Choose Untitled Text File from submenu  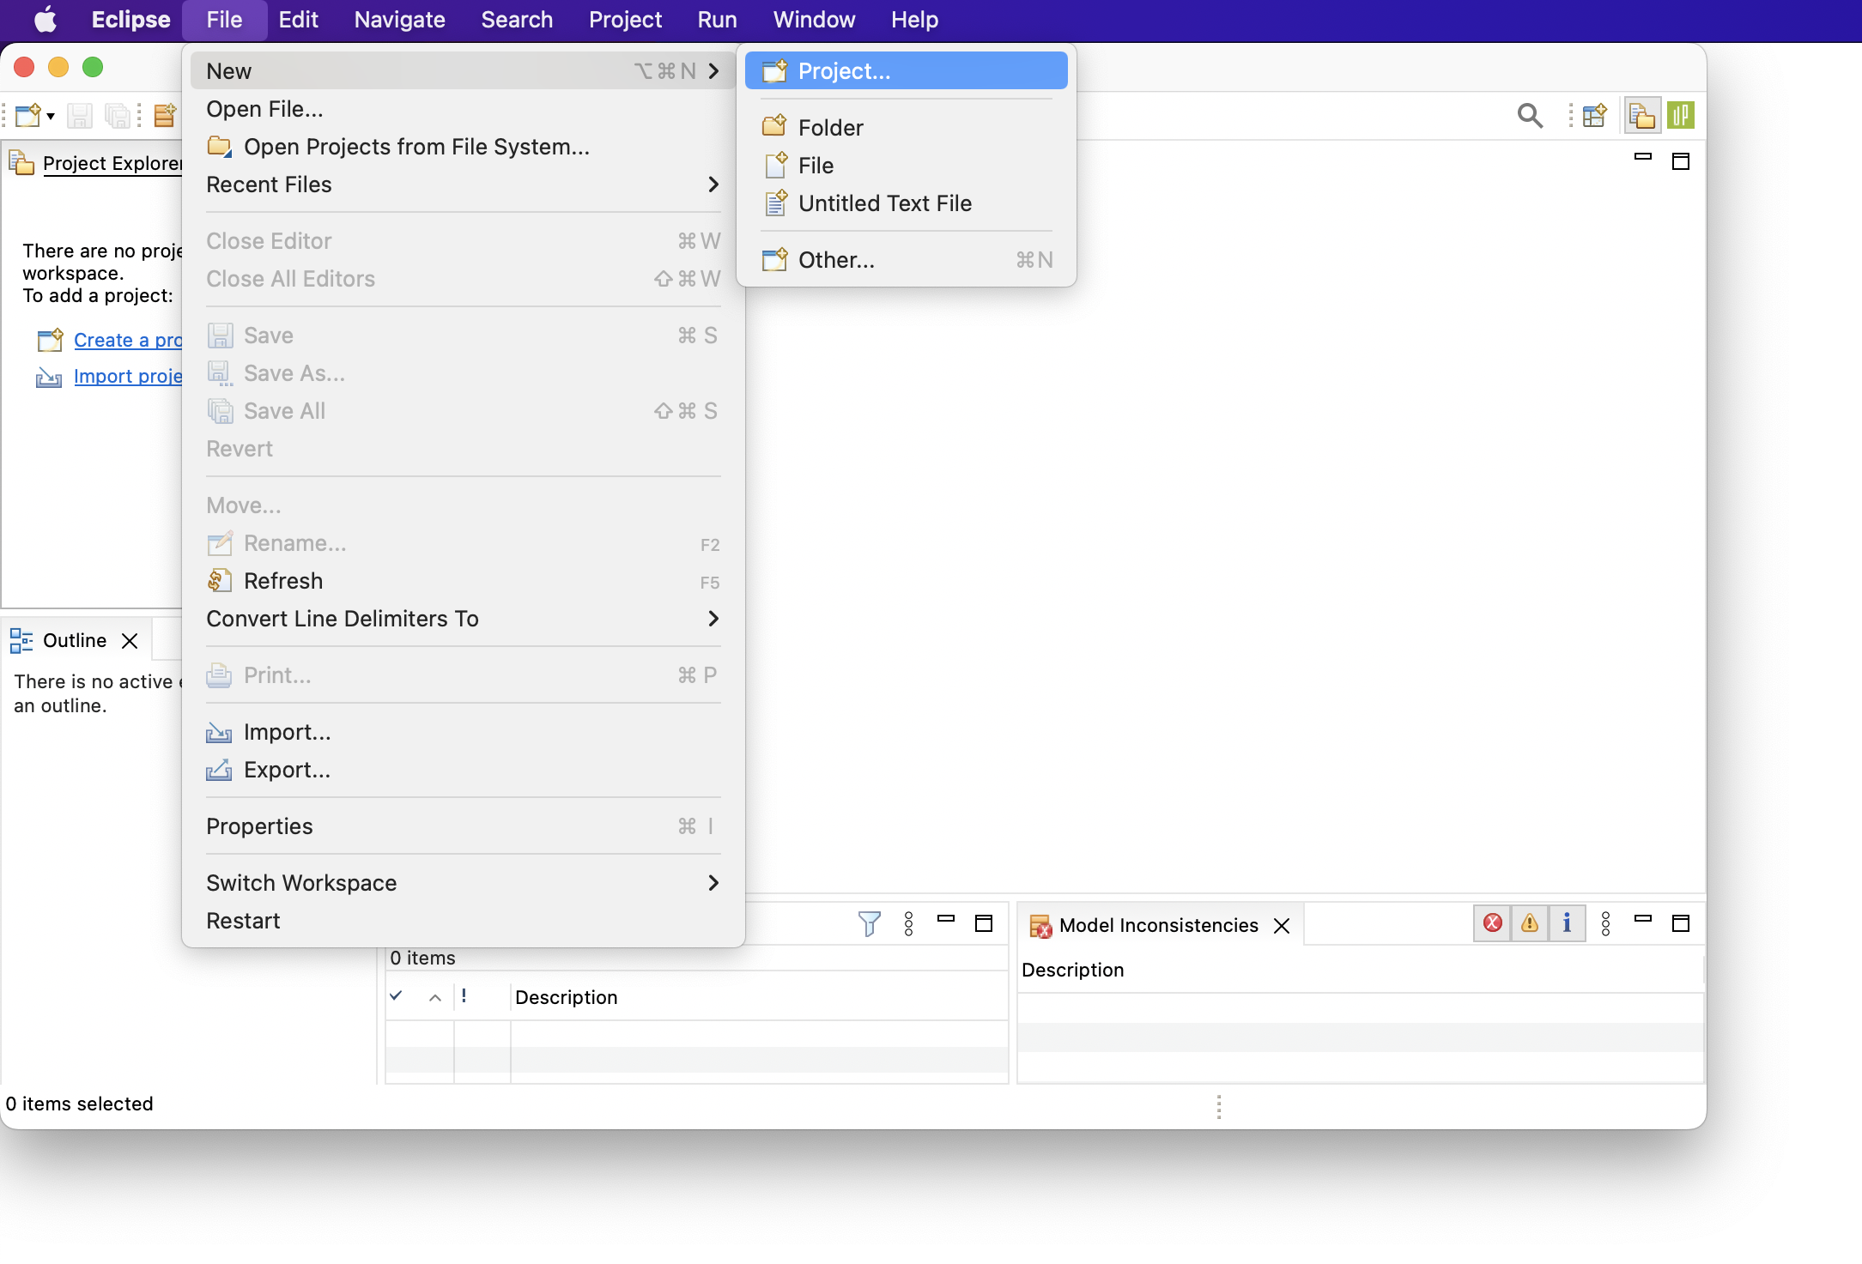click(x=884, y=203)
